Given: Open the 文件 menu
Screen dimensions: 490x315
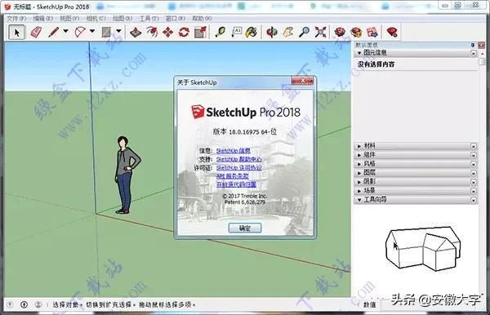Looking at the screenshot, I should pyautogui.click(x=16, y=19).
